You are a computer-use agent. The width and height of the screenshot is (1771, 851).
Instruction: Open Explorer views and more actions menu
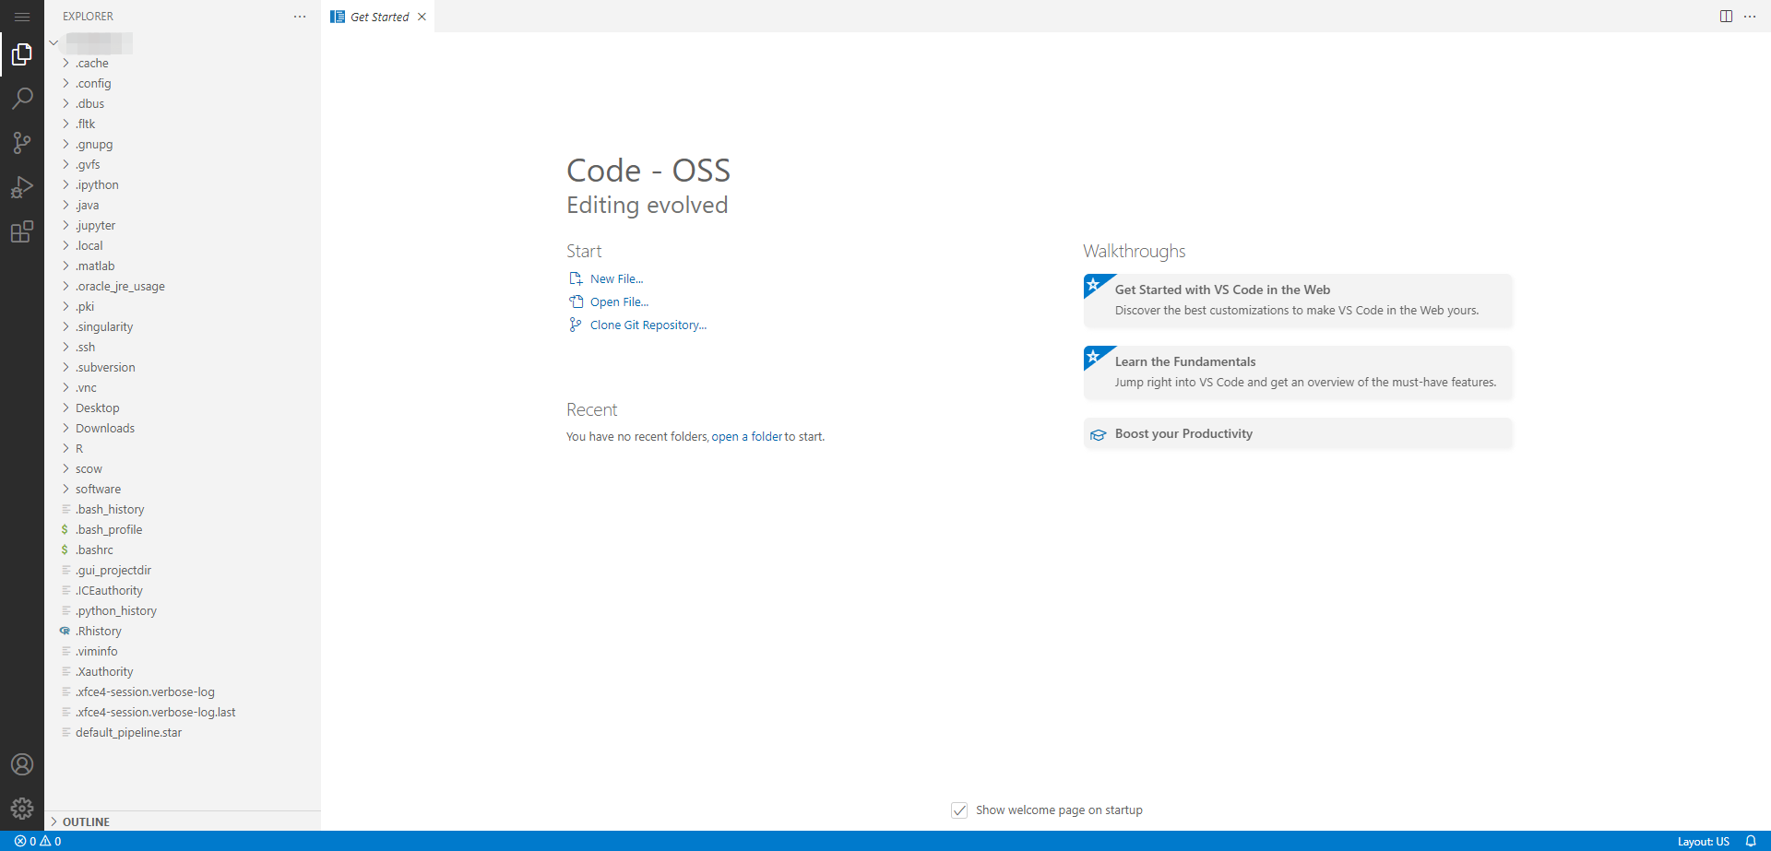300,17
